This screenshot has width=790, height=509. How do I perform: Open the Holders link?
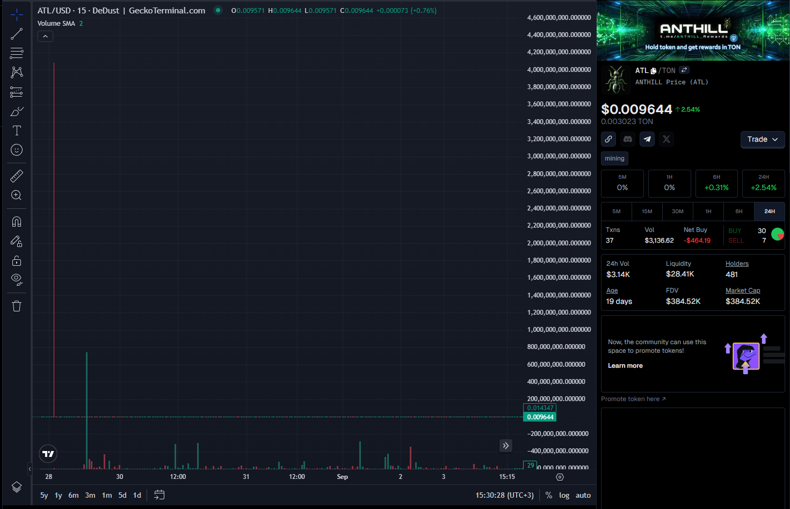point(737,264)
